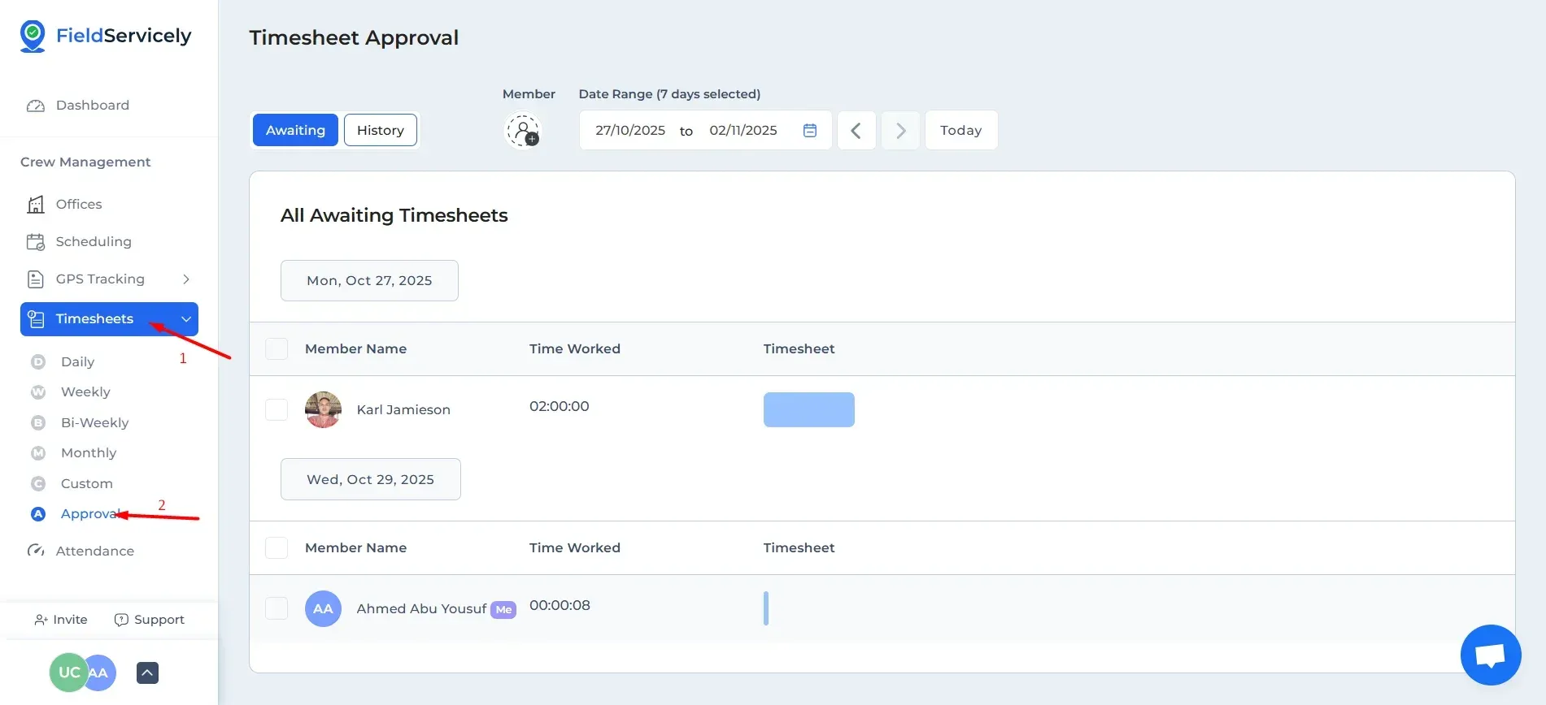
Task: Open the live chat bubble
Action: (x=1490, y=655)
